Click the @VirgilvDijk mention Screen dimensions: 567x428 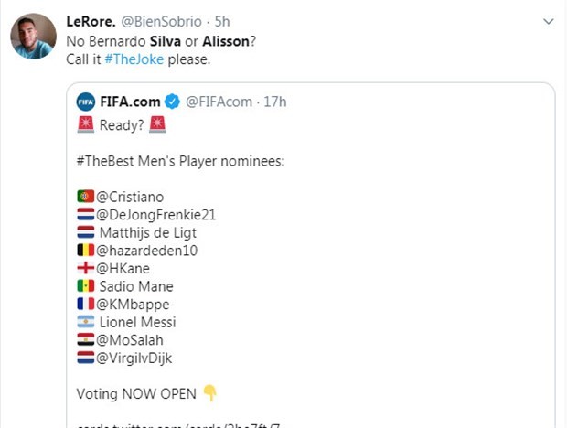[x=134, y=358]
